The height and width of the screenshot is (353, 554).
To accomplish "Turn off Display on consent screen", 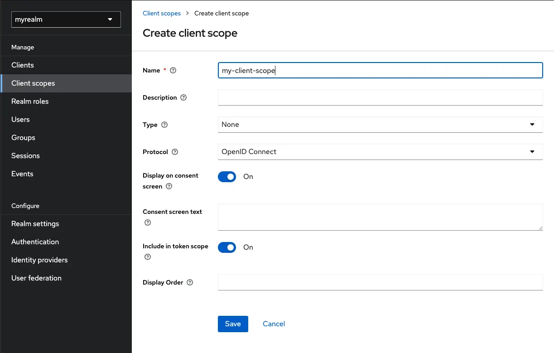I will click(227, 177).
